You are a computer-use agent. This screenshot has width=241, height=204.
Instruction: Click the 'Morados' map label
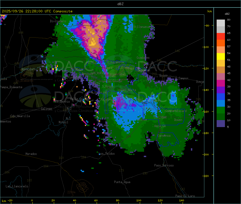click(31, 154)
